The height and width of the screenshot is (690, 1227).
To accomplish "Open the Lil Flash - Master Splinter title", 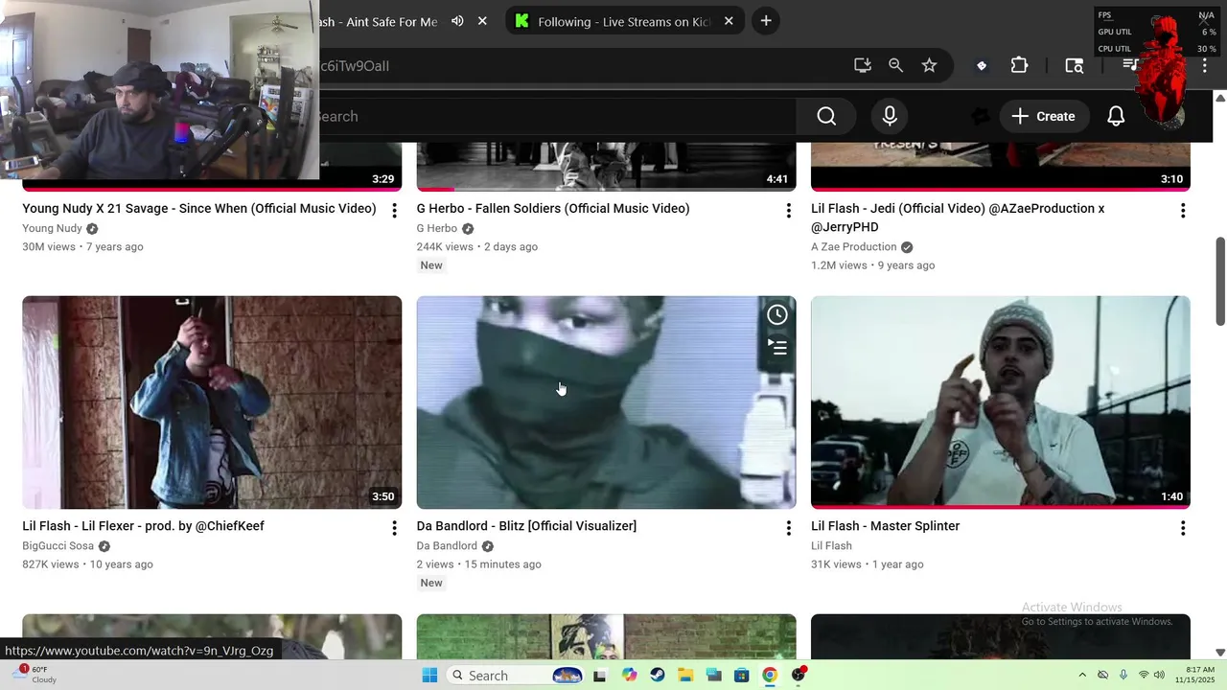I will click(x=886, y=526).
